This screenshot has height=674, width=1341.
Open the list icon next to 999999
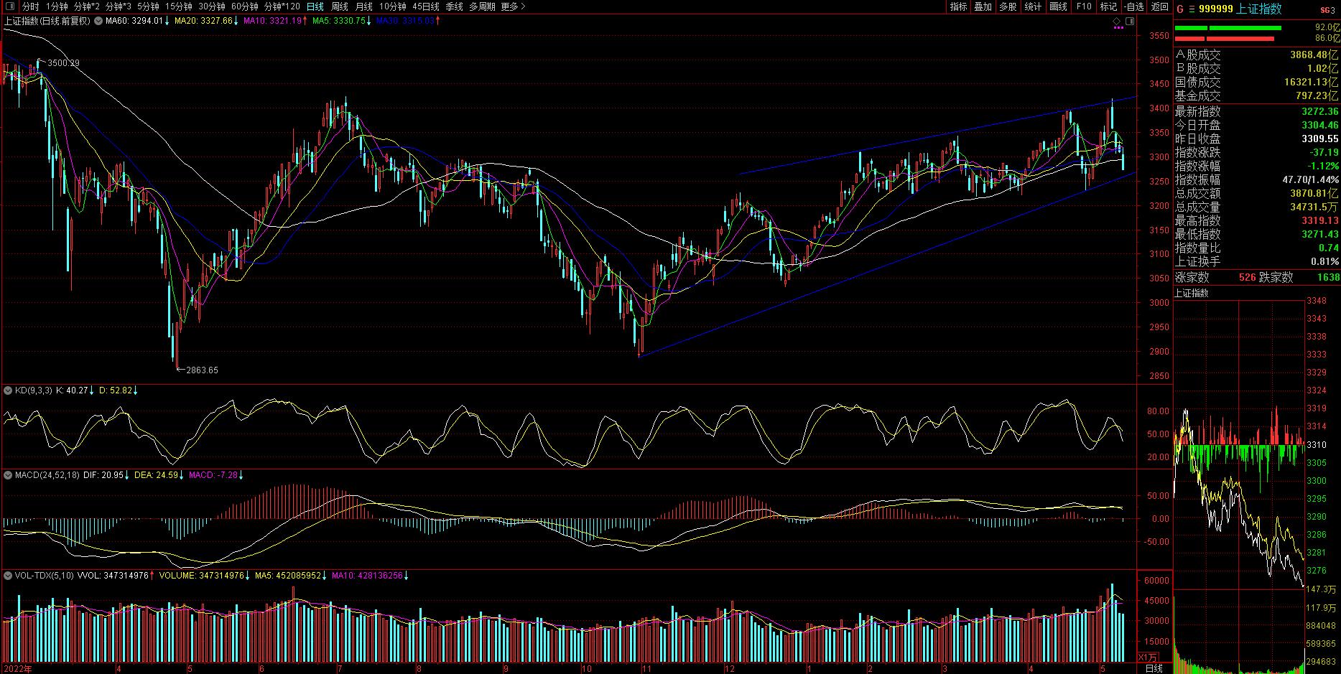click(x=1192, y=9)
